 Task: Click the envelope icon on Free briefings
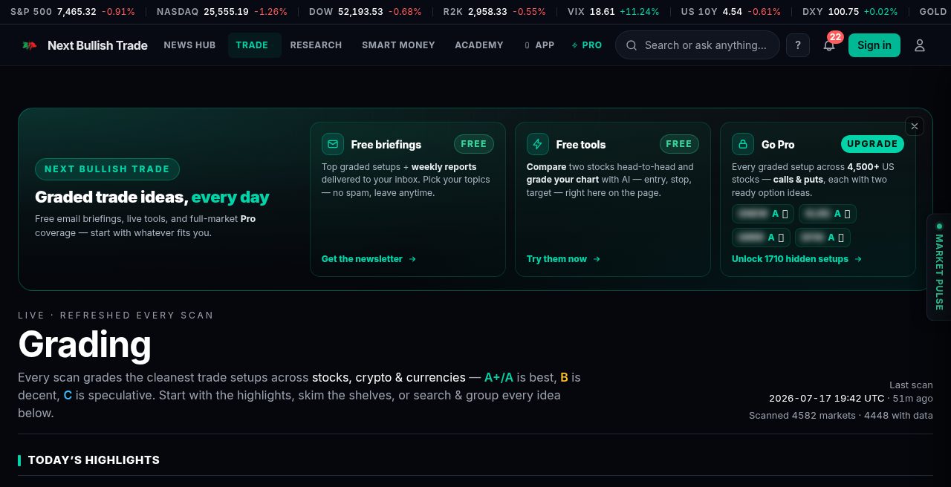click(333, 144)
